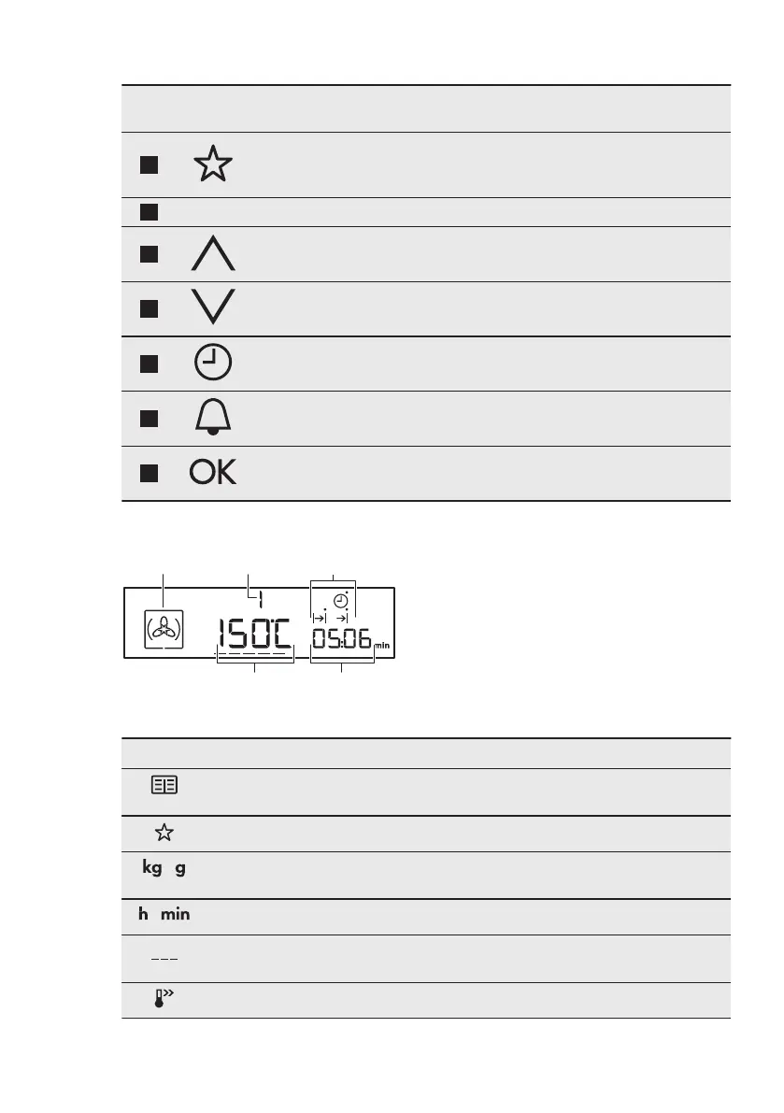Select the thermometer fast heat-up icon
The height and width of the screenshot is (1113, 784).
[x=164, y=1000]
